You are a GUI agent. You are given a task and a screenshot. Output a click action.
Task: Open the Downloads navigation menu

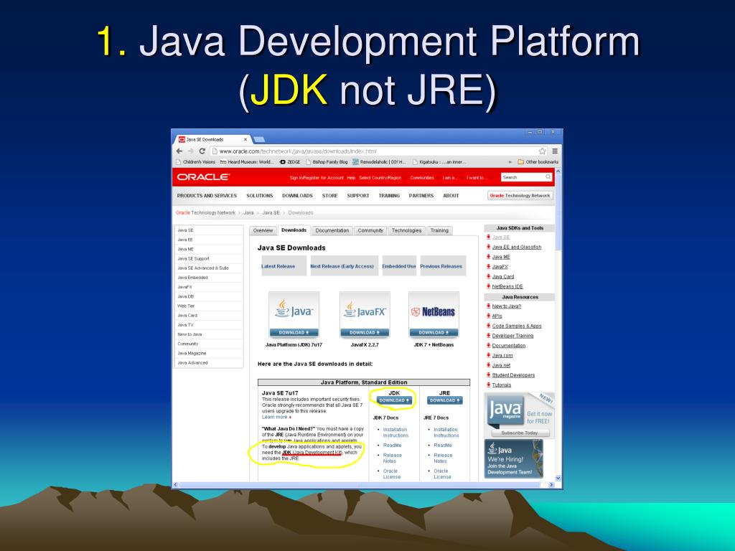click(297, 196)
